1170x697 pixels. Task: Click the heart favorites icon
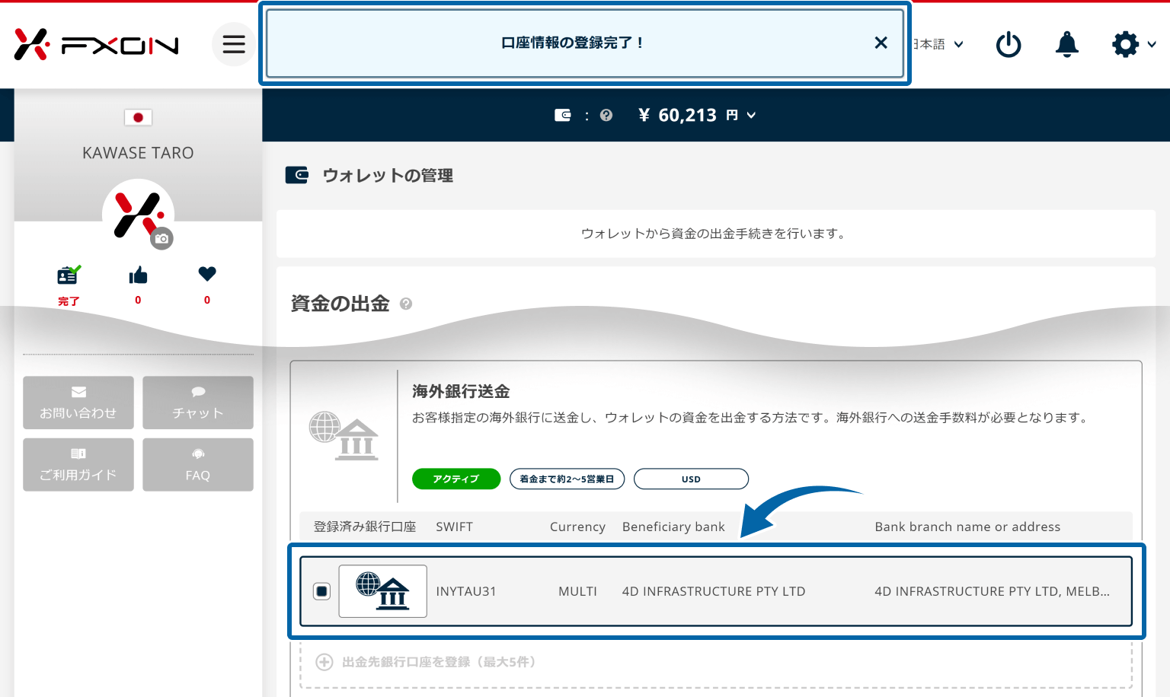tap(207, 274)
